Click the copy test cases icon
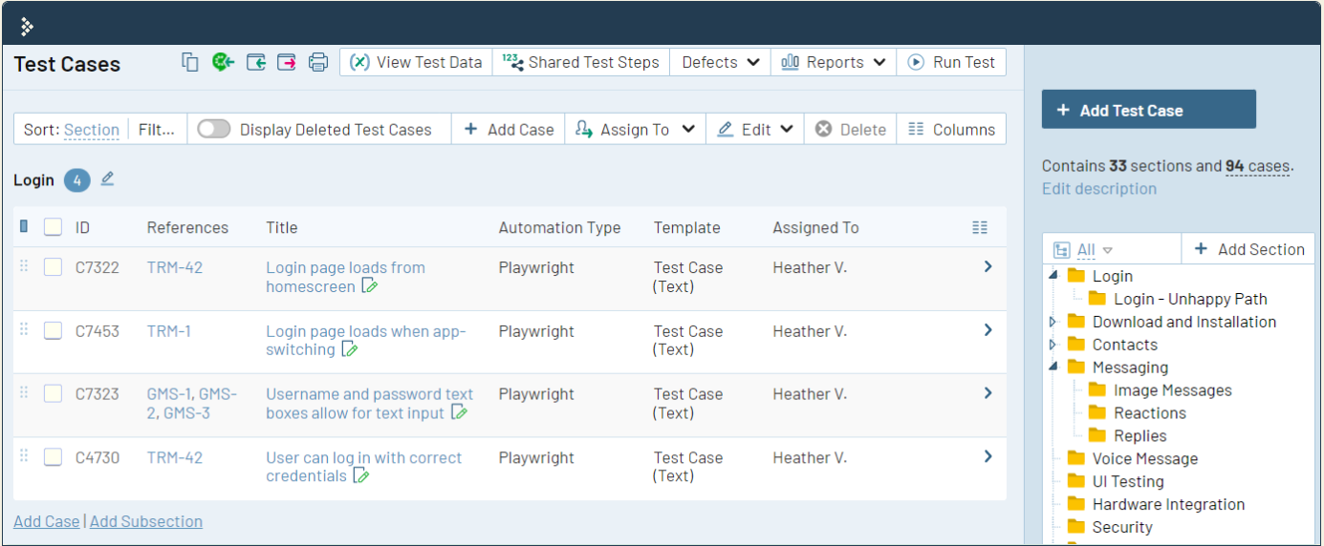1324x546 pixels. click(190, 62)
